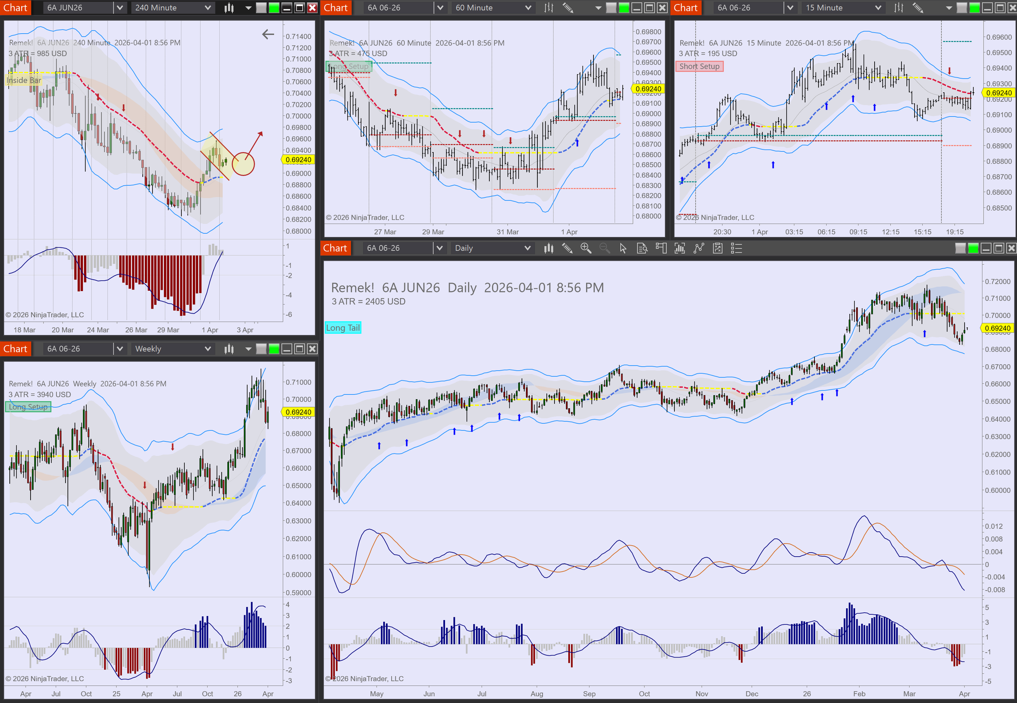
Task: Open the Properties list icon on the Daily chart
Action: (x=736, y=248)
